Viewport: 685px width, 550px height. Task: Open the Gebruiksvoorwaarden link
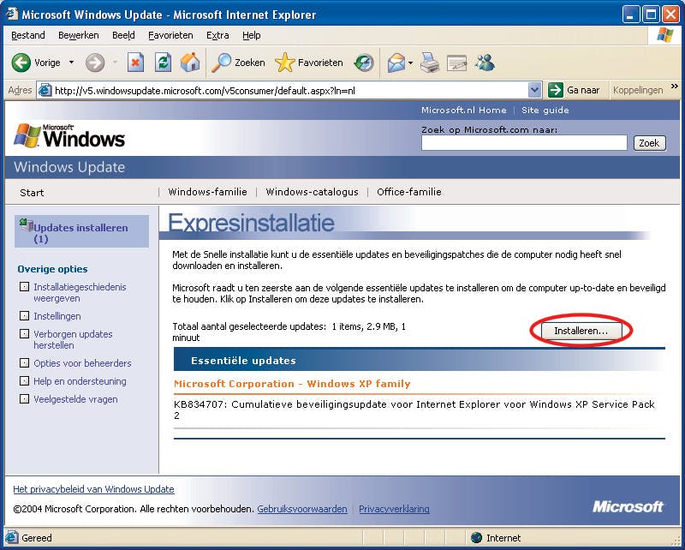(x=302, y=509)
